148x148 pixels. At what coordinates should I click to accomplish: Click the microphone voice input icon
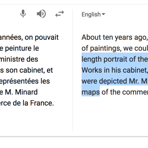point(23,13)
